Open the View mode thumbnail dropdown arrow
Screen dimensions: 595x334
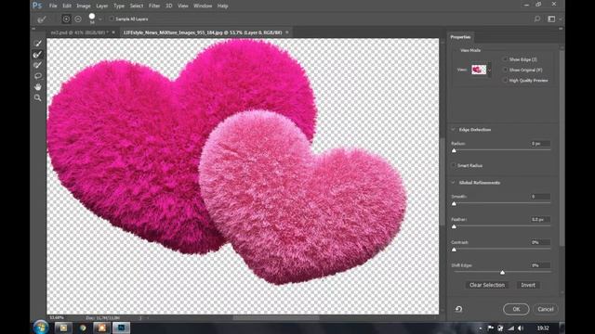coord(489,71)
